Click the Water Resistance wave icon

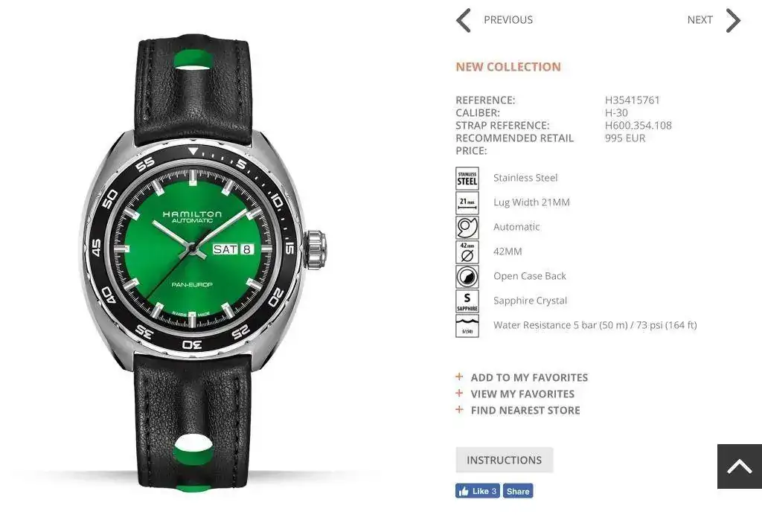pos(467,326)
